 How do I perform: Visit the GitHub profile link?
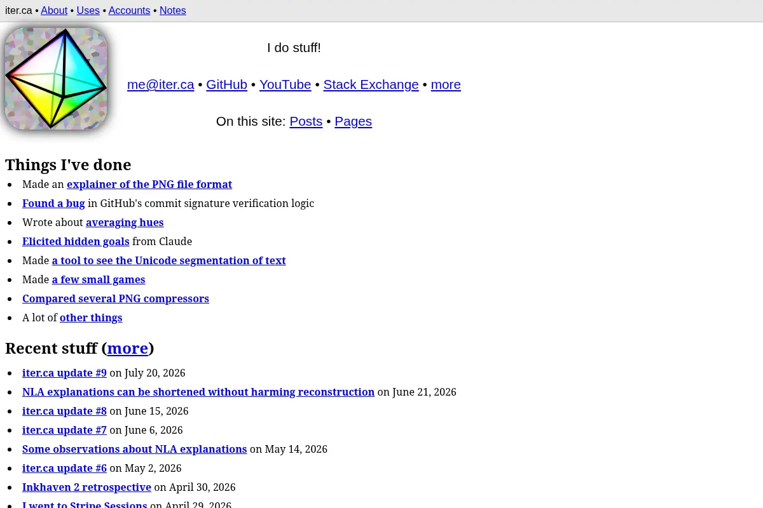tap(226, 84)
